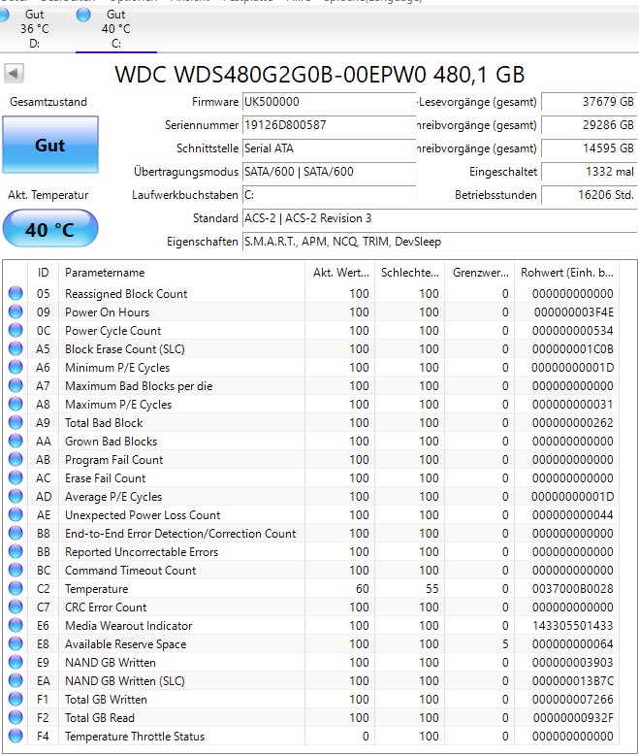Screen dimensions: 639x755
Task: Click the Standard field ACS-2 Revision 3
Action: tap(440, 218)
